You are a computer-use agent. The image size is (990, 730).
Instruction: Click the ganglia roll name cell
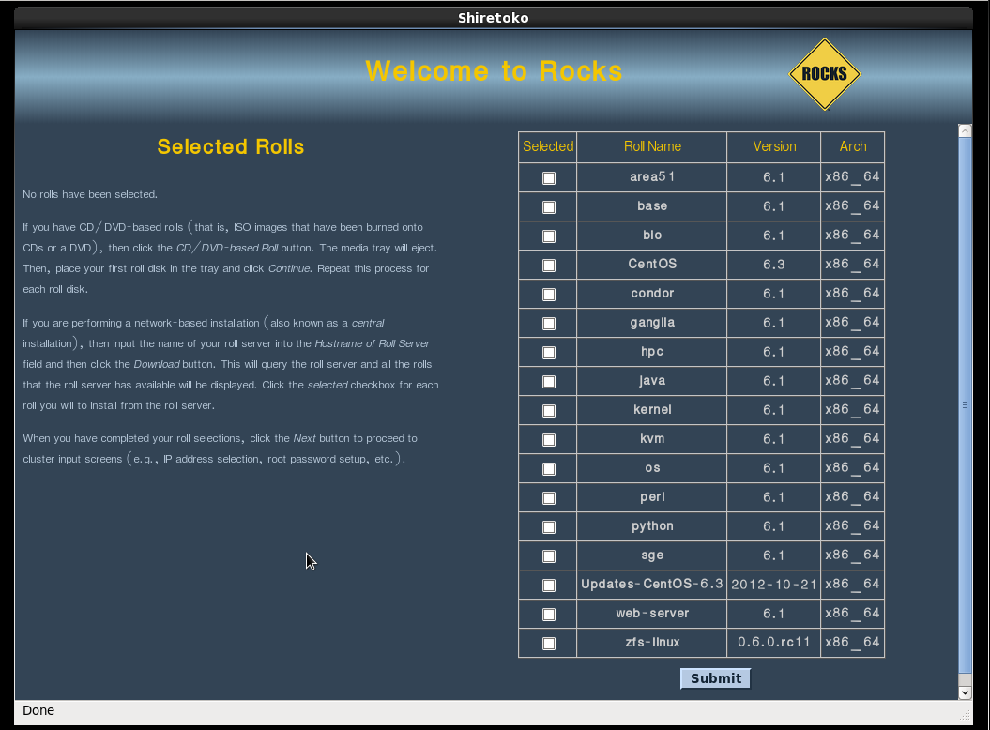coord(652,322)
